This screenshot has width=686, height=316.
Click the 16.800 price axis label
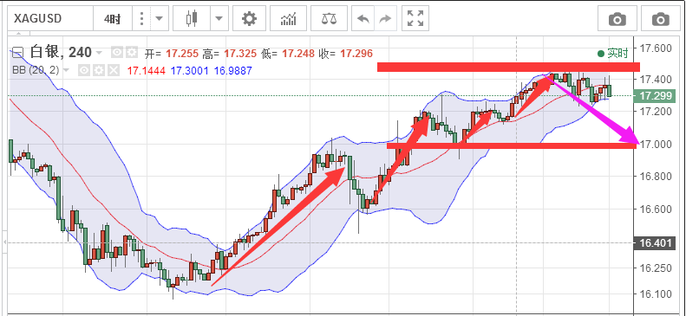click(x=655, y=177)
